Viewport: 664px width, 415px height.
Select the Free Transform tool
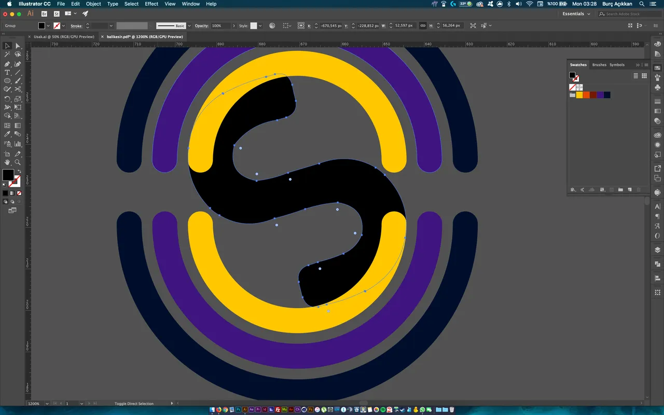point(18,107)
